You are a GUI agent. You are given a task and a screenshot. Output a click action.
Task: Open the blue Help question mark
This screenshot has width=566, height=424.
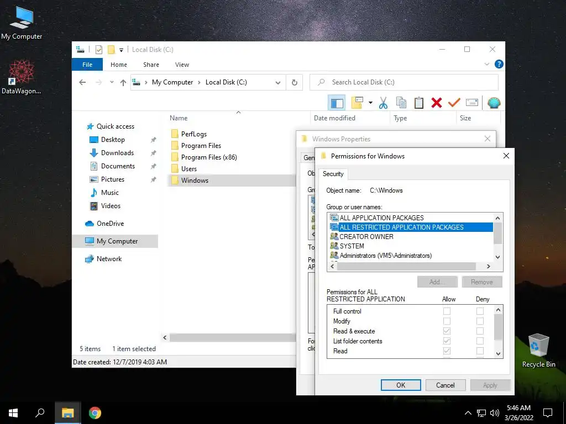pyautogui.click(x=499, y=64)
